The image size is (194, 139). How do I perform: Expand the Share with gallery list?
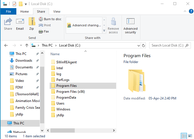tap(104, 31)
